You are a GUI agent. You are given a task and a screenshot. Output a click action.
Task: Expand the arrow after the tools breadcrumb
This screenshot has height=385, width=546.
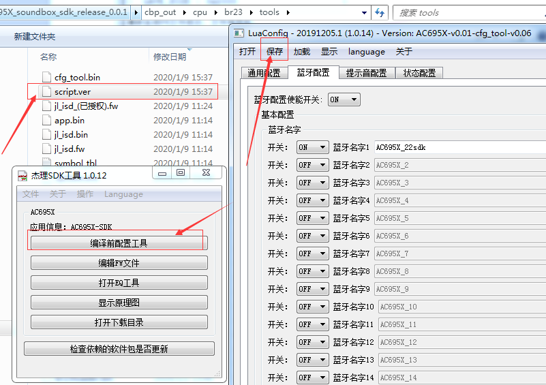[288, 12]
